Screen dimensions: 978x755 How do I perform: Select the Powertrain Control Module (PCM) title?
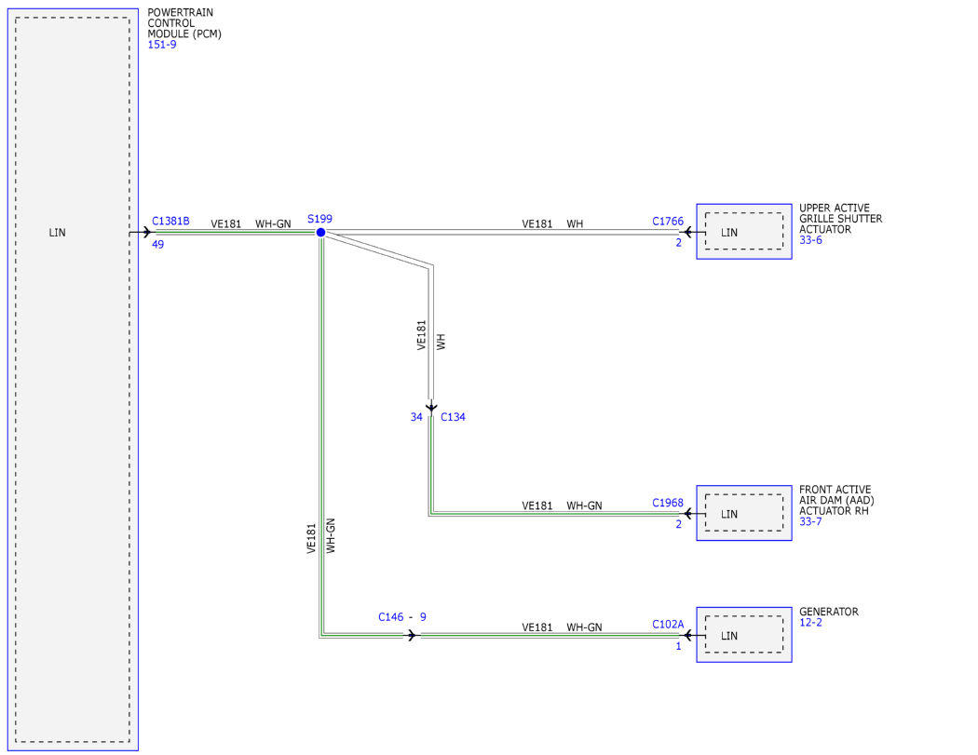[x=184, y=23]
